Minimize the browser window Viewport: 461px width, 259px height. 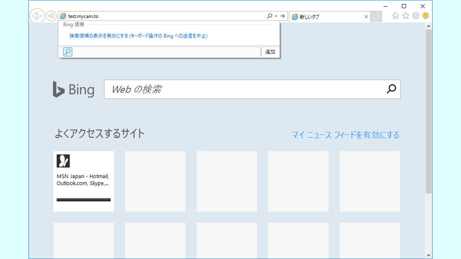point(385,6)
